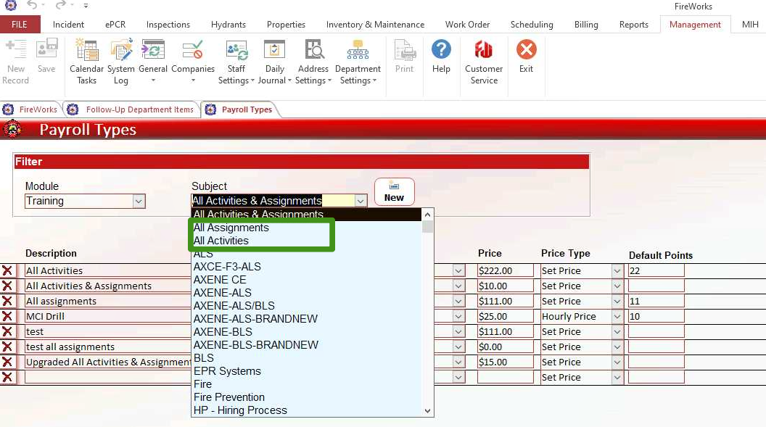
Task: Select Fire Prevention in the Subject list
Action: coord(228,397)
